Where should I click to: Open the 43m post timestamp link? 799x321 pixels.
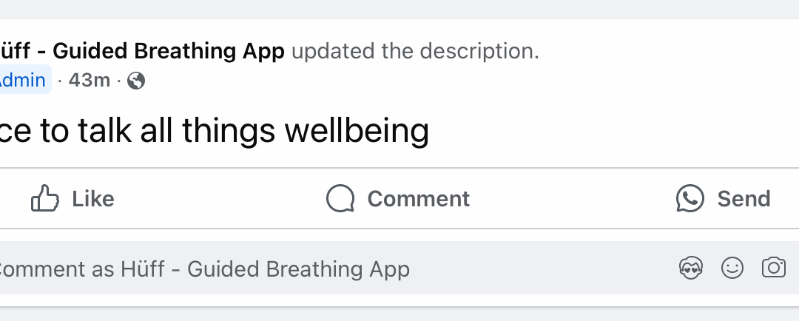click(x=90, y=80)
